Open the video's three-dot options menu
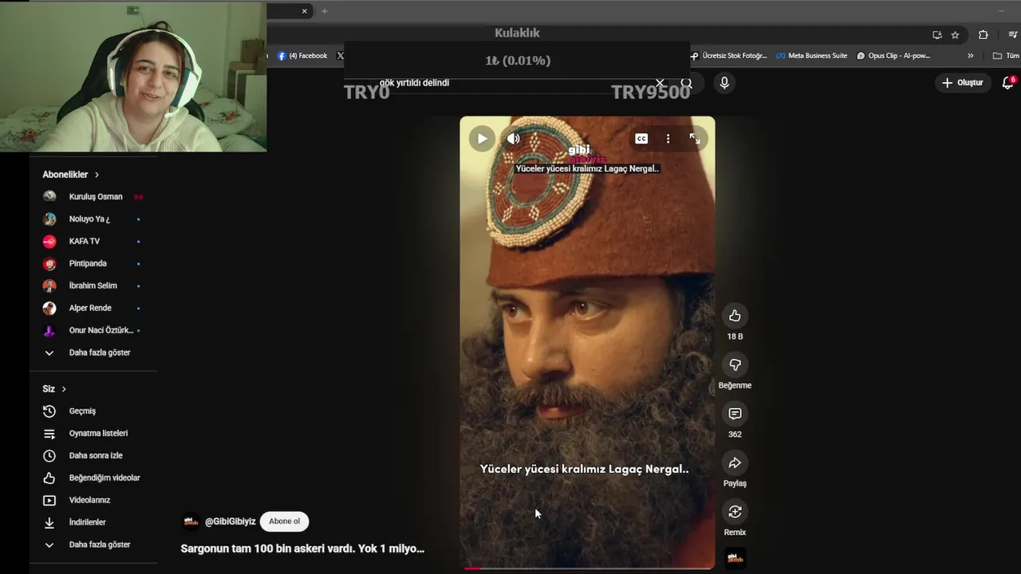Image resolution: width=1021 pixels, height=574 pixels. 668,138
